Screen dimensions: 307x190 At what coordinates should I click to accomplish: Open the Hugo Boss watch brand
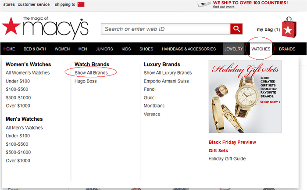[86, 81]
